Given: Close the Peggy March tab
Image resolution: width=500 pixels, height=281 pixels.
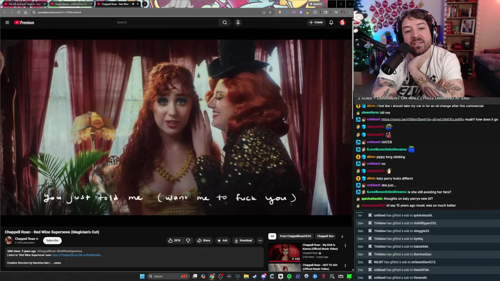Looking at the screenshot, I should tap(91, 4).
